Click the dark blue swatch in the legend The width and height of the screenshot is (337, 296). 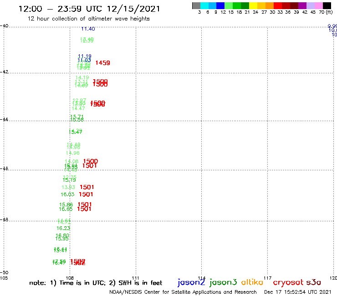(220, 5)
